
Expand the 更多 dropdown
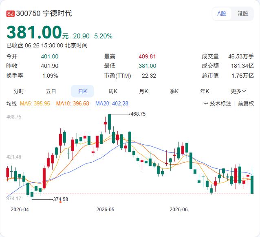(x=238, y=91)
